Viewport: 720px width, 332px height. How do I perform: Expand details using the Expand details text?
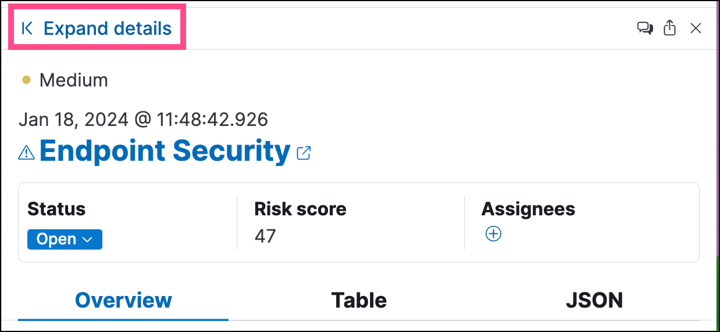tap(108, 28)
